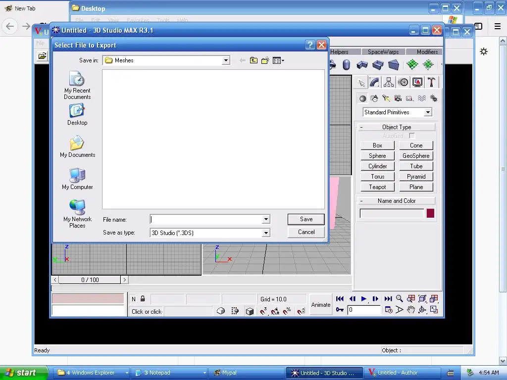The image size is (507, 380).
Task: Click the Pyramid button
Action: (416, 177)
